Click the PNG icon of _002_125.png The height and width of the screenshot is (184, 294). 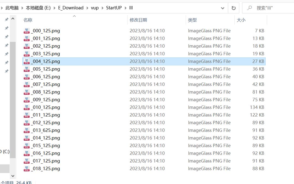27,46
